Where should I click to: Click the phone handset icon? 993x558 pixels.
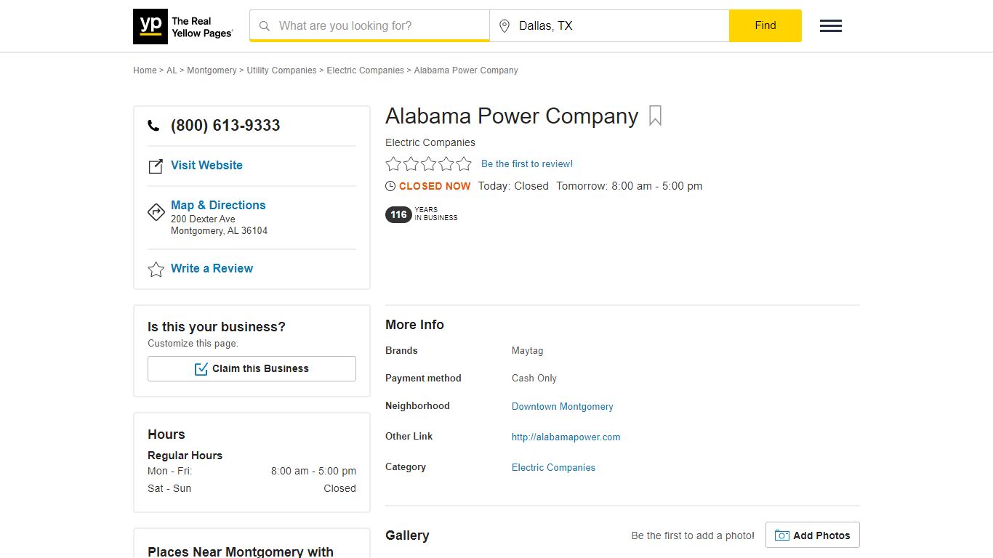153,126
